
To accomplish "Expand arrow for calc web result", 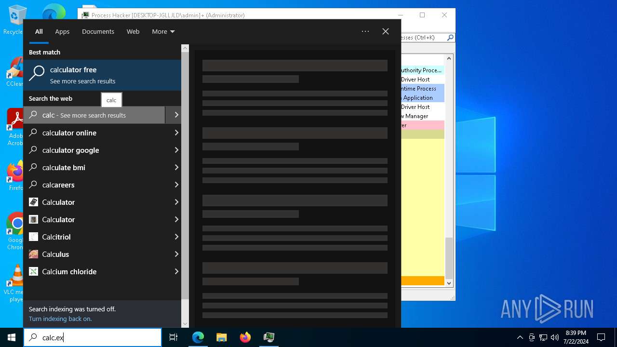I will 176,115.
